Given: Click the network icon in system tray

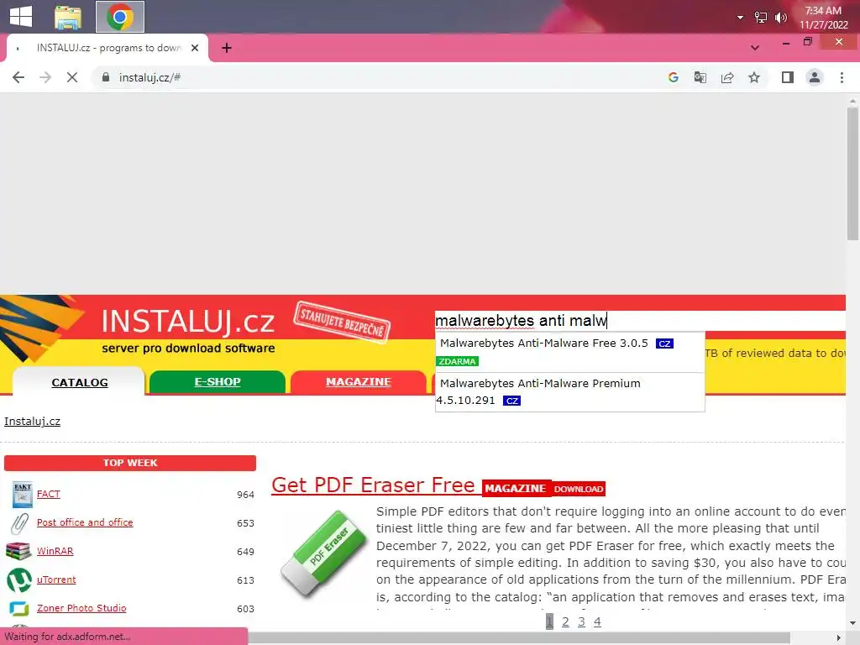Looking at the screenshot, I should click(761, 18).
